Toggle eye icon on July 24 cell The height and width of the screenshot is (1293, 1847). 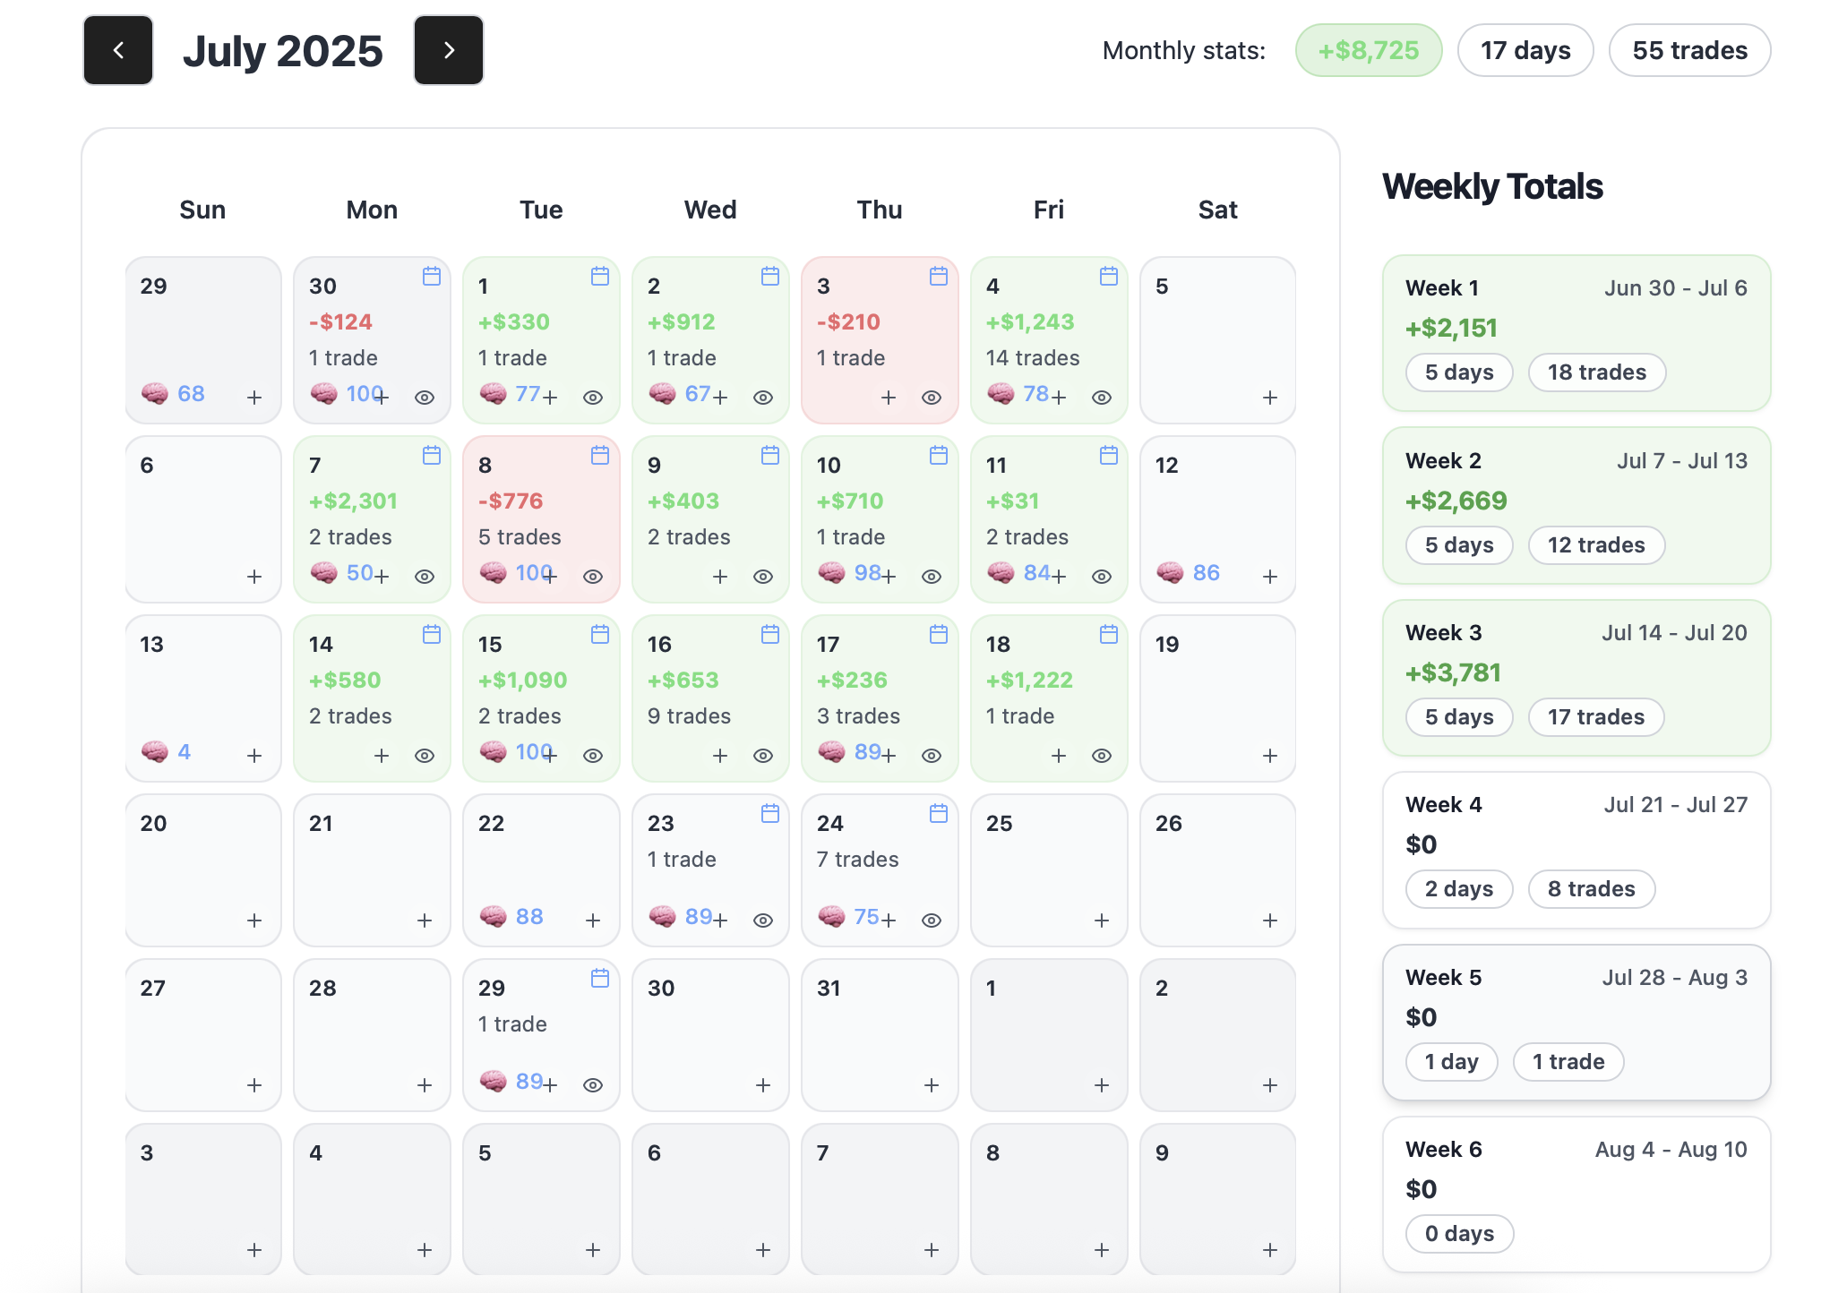point(932,920)
